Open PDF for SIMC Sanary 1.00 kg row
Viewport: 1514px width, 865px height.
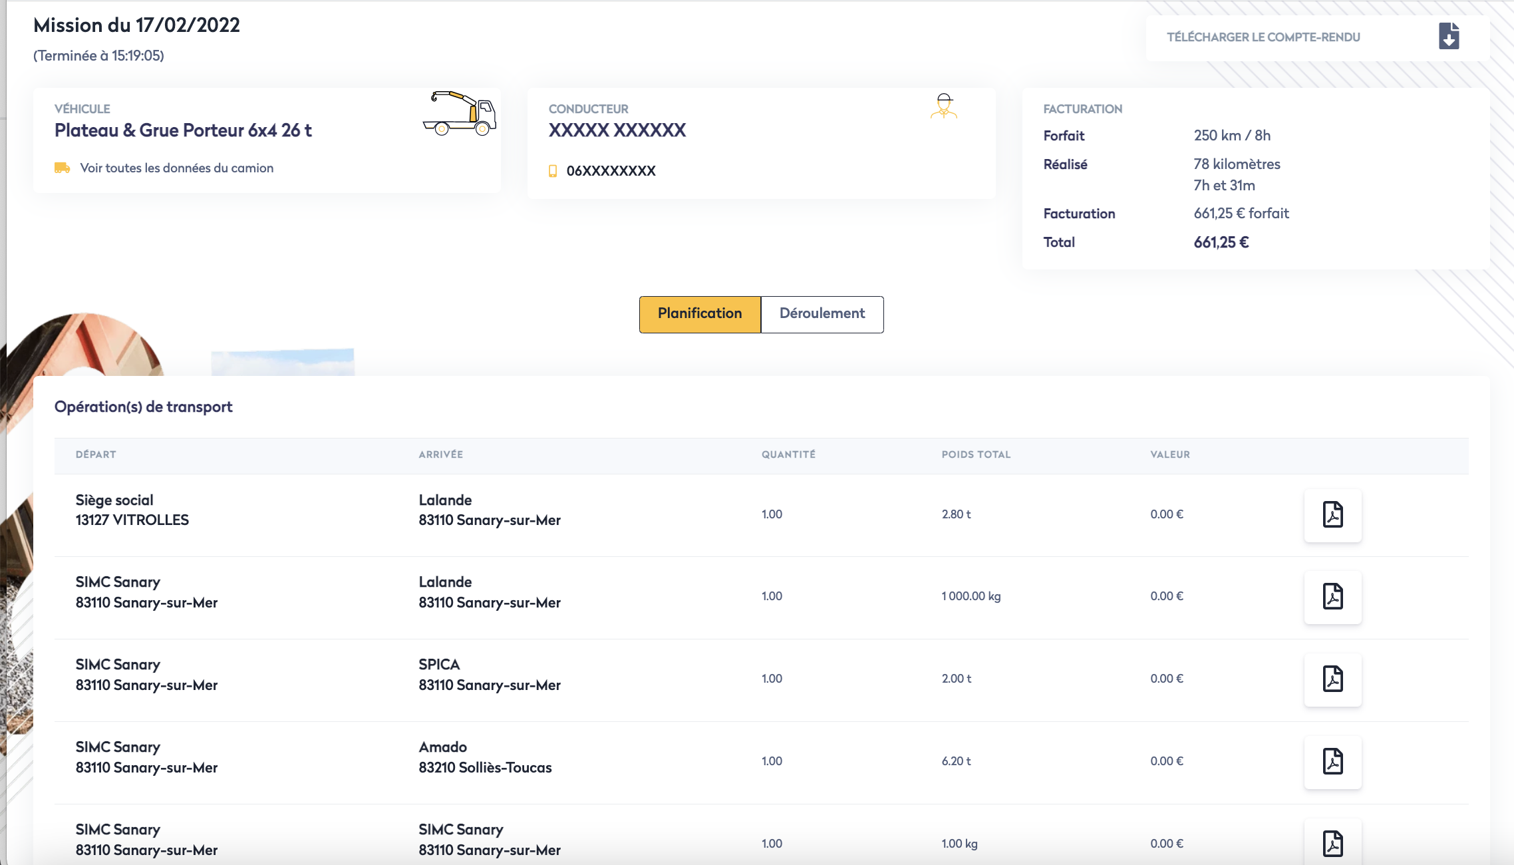click(x=1332, y=843)
